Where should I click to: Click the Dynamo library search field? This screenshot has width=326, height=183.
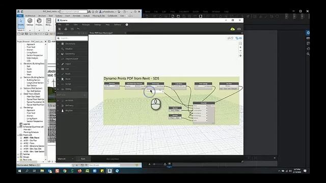(x=72, y=39)
